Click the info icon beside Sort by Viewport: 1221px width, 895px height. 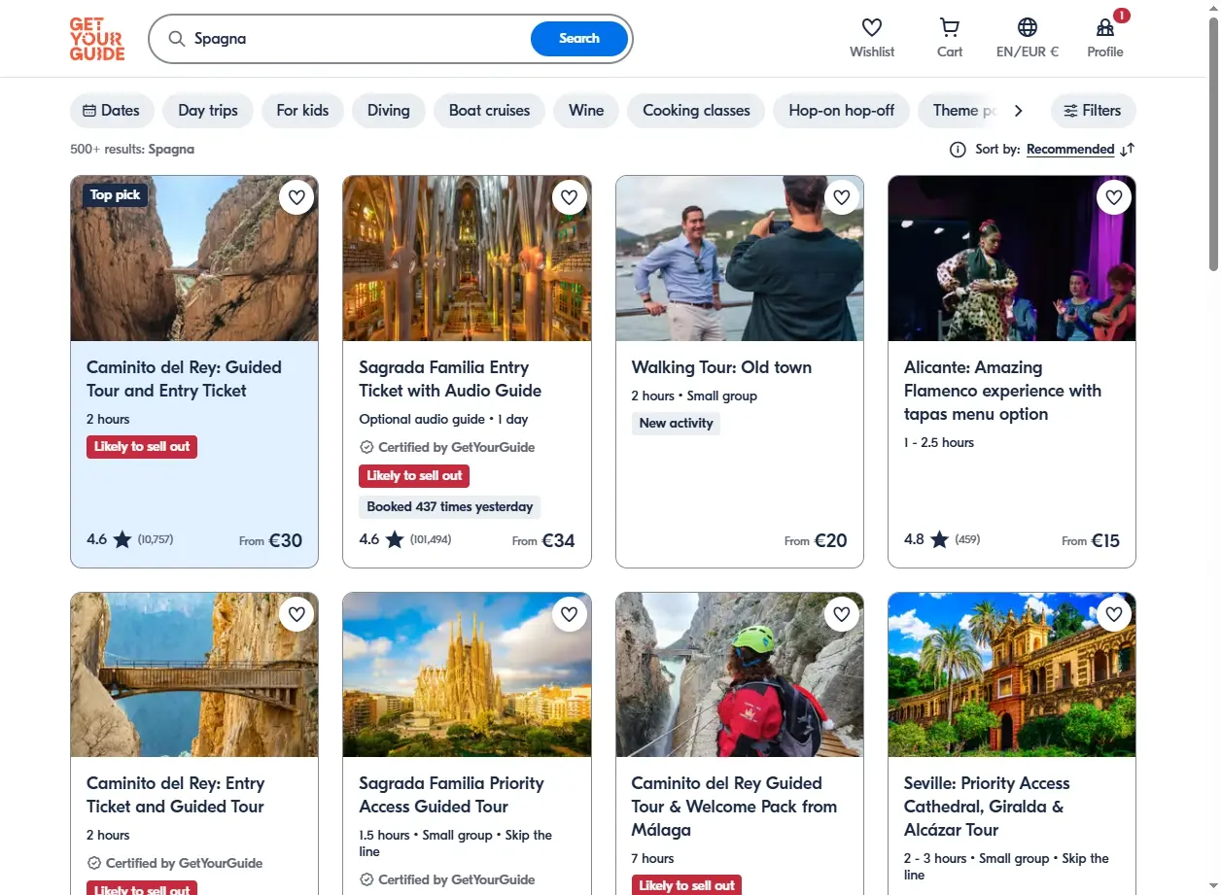click(958, 150)
